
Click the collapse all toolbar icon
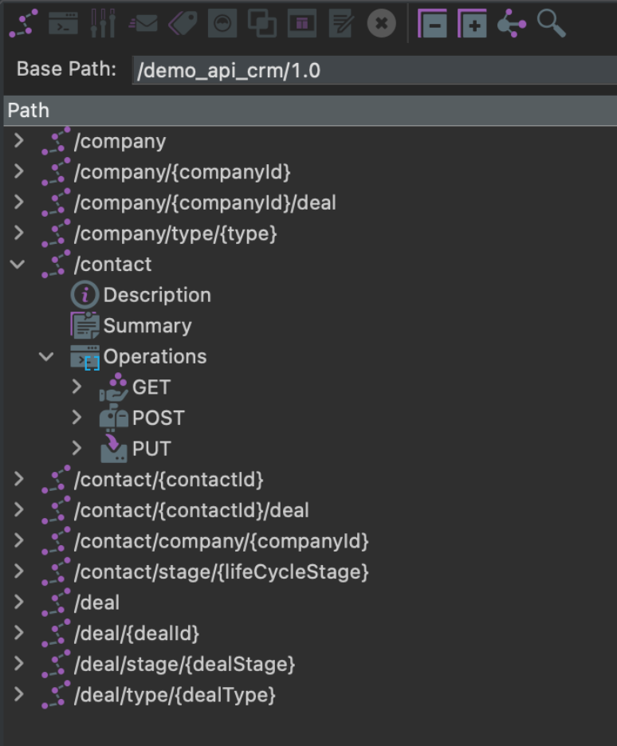coord(433,24)
